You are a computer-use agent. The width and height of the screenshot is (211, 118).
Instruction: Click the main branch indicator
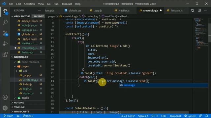[8, 116]
